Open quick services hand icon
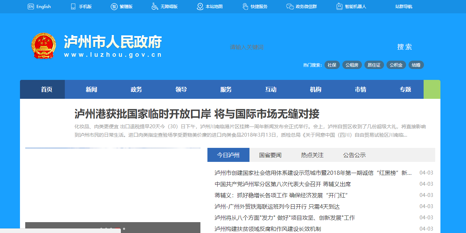Screen dimensions: 466x233 [x=245, y=7]
